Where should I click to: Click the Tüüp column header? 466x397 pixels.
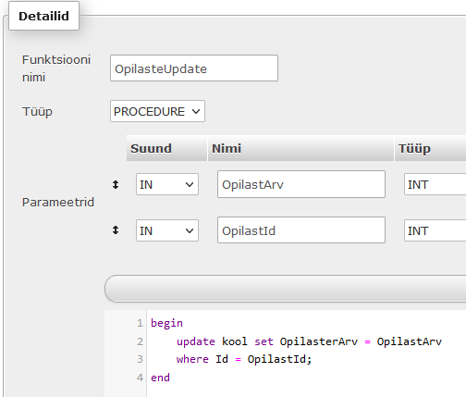click(430, 148)
